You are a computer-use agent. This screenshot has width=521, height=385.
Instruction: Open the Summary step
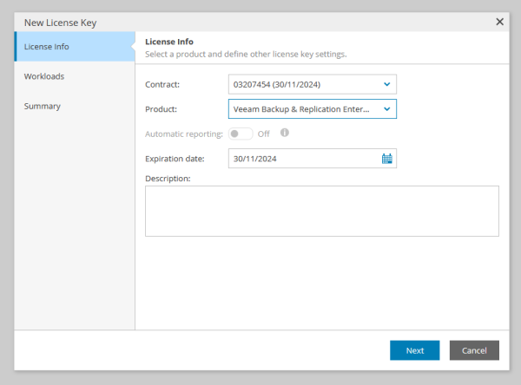click(x=75, y=106)
